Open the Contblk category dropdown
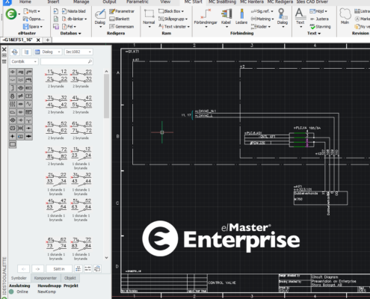Screen dimensions: 370x299 (x=24, y=61)
